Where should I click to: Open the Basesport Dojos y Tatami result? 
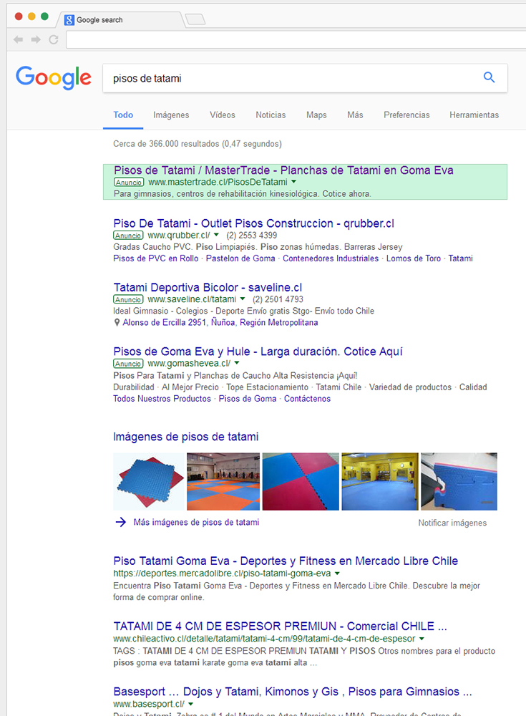pyautogui.click(x=293, y=692)
